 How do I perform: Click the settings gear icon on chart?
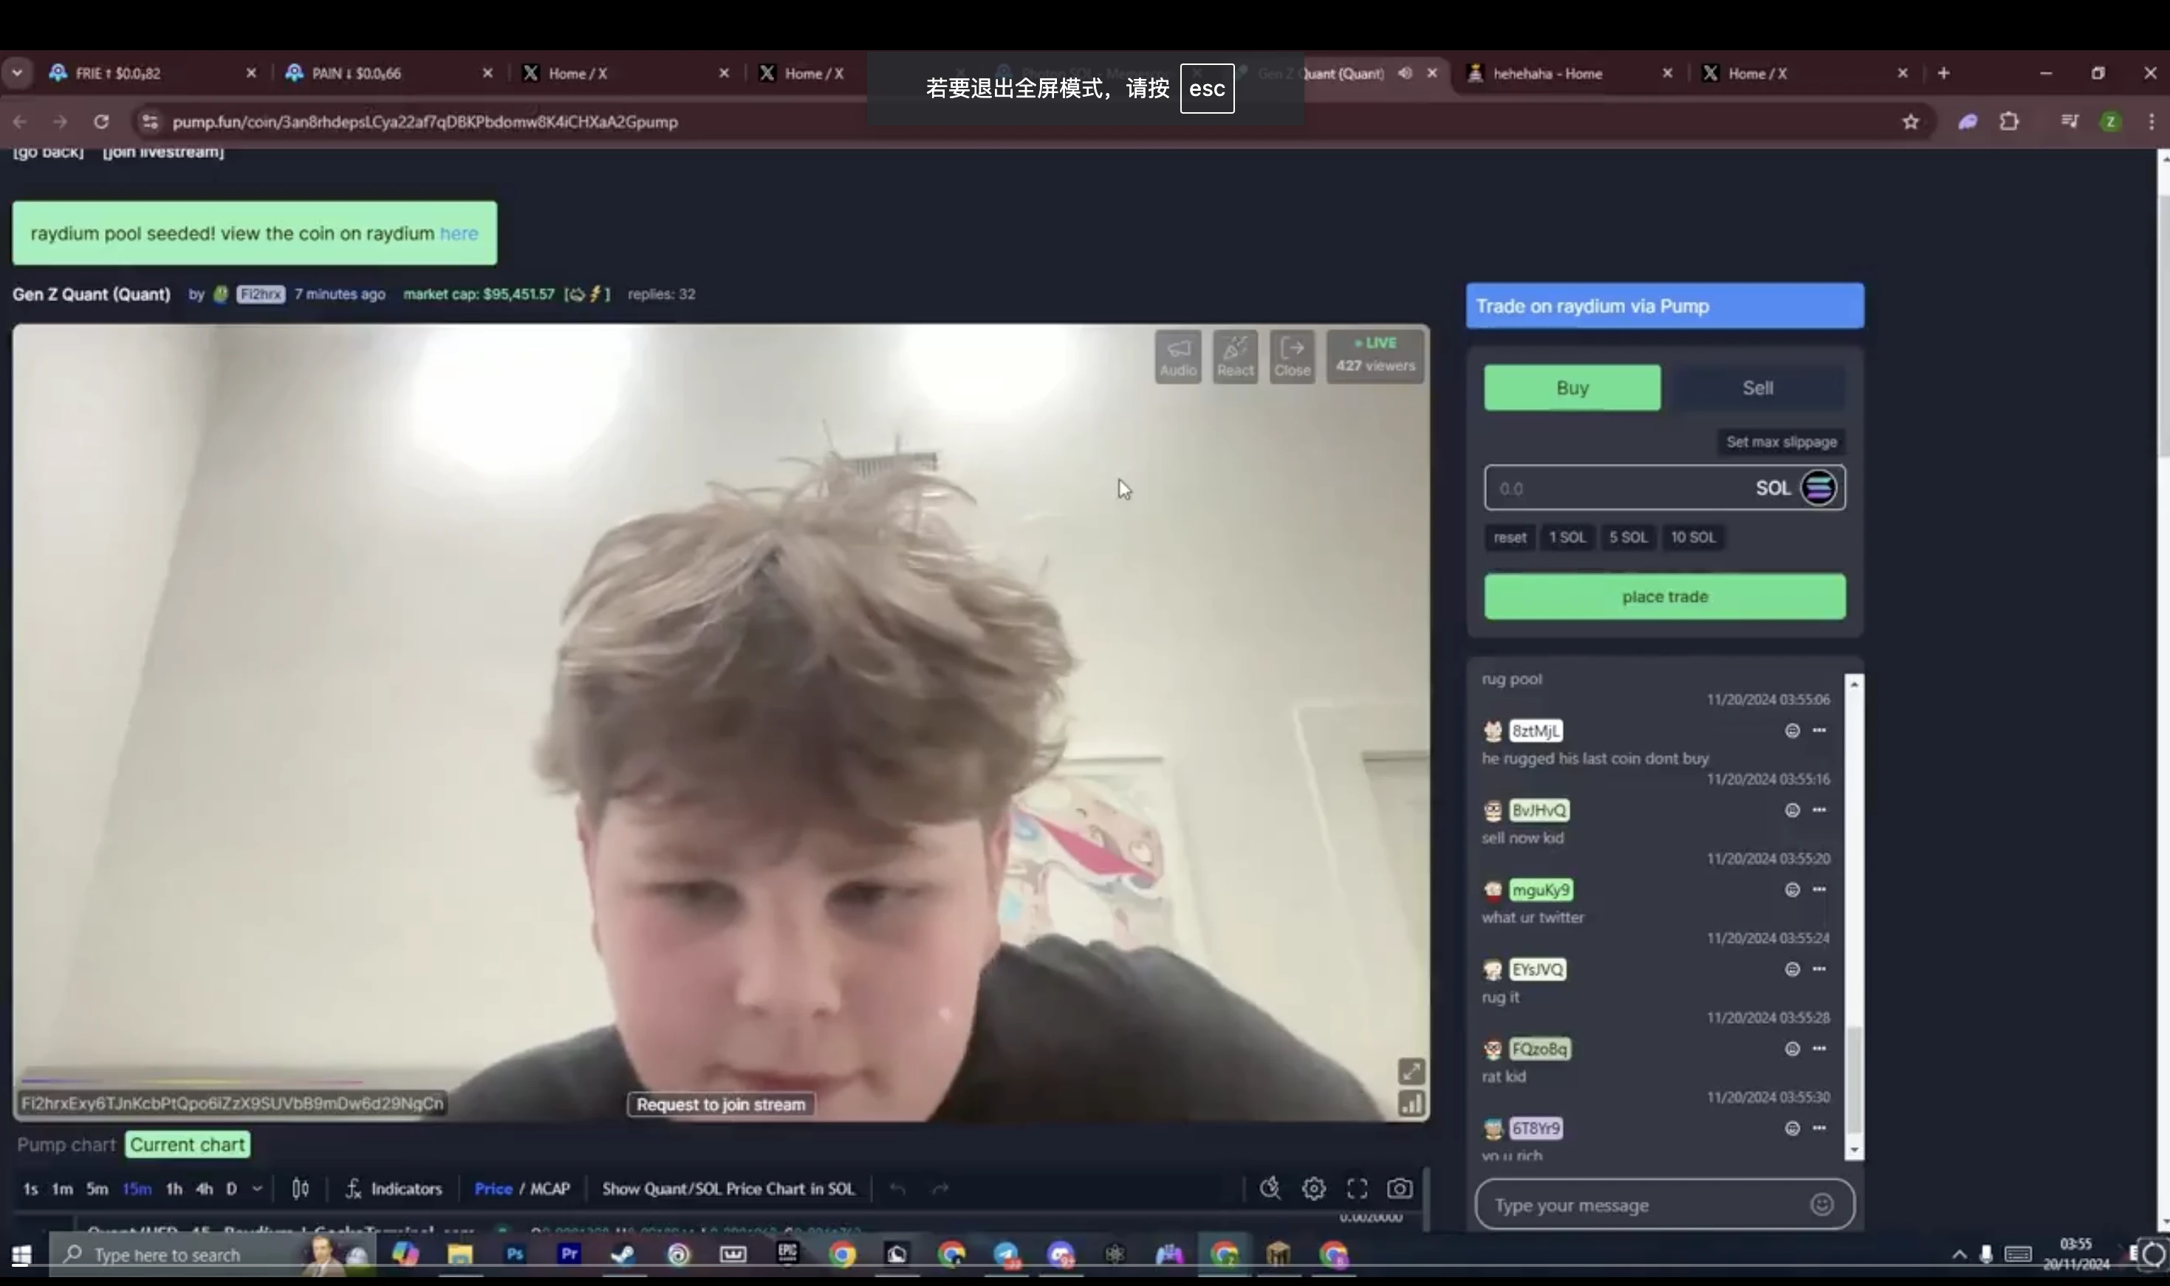click(1312, 1186)
